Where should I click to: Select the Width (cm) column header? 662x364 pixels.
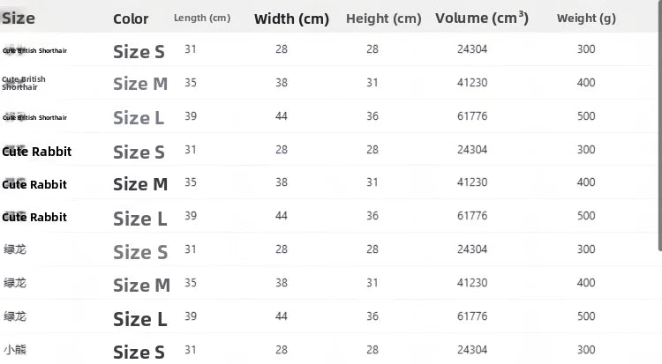pyautogui.click(x=291, y=19)
